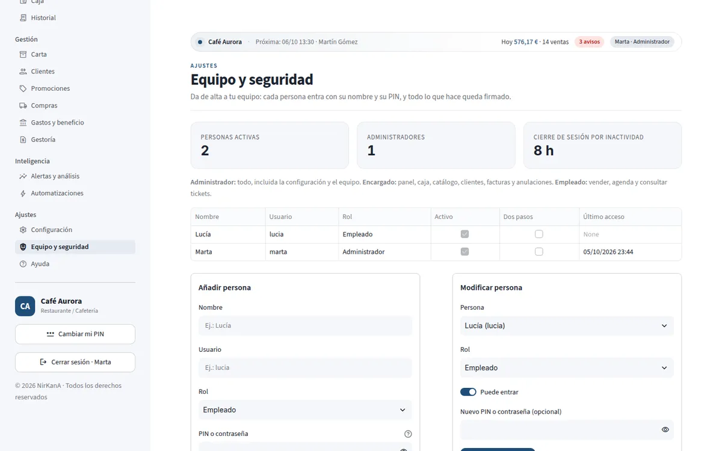Image resolution: width=722 pixels, height=451 pixels.
Task: Click the Personas activas card
Action: pos(270,146)
